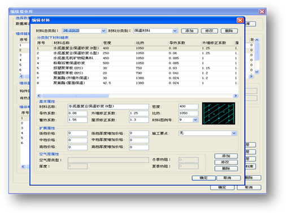286x213 pixels.
Task: Click the 外墙修正系数 column header
Action: click(x=218, y=43)
